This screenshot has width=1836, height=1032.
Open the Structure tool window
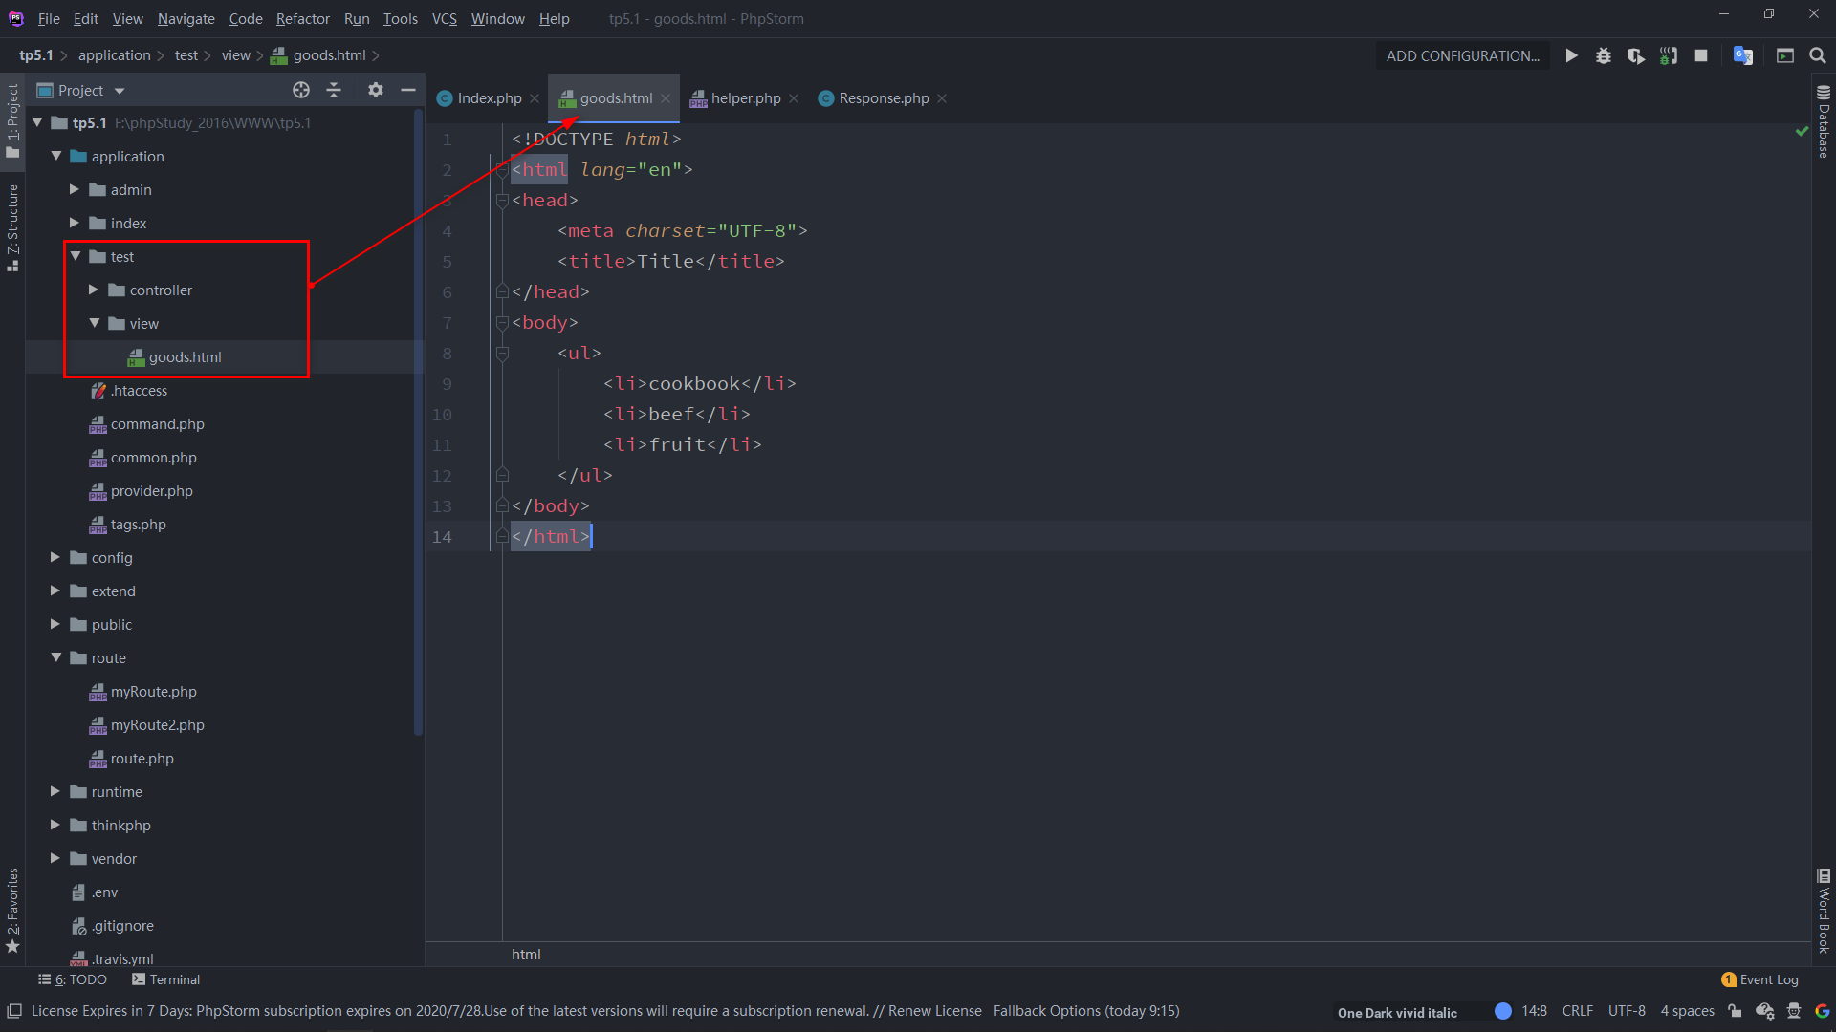click(x=12, y=226)
